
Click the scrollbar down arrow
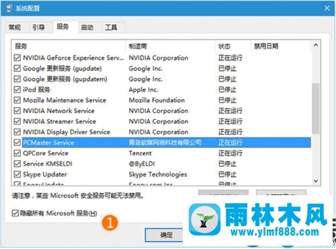[x=316, y=181]
